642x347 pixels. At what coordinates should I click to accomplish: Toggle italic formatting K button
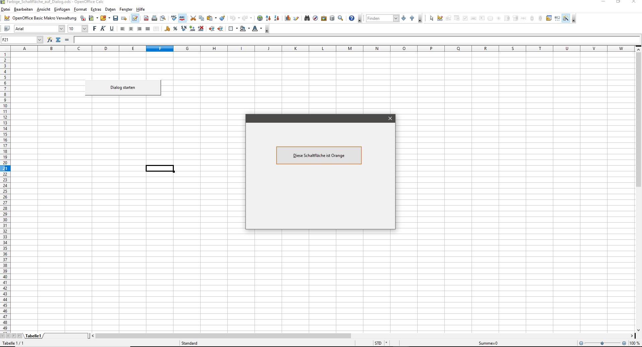tap(103, 29)
